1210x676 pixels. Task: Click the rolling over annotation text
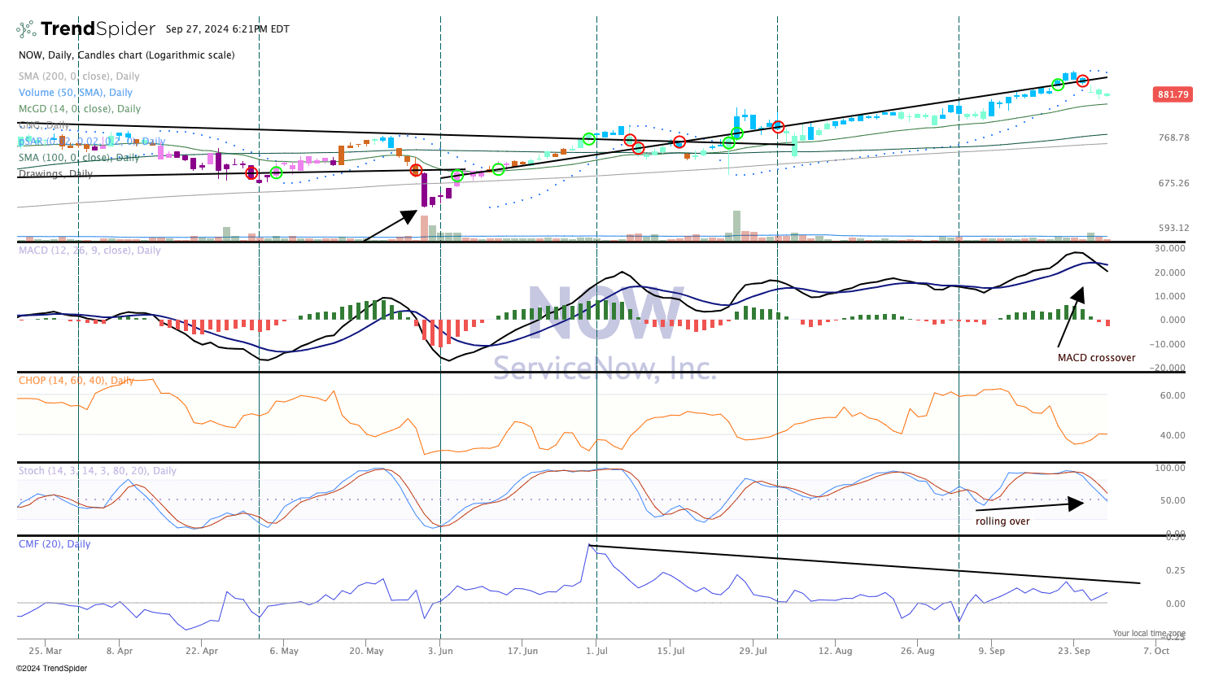1003,521
